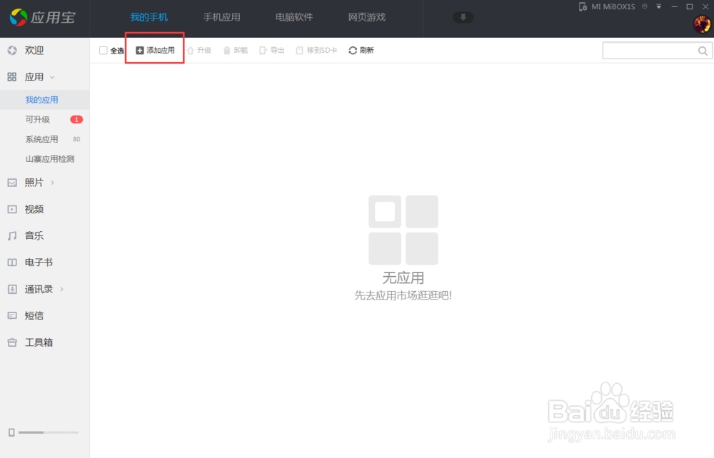Open the 电脑软件 tab
The height and width of the screenshot is (458, 714).
pos(294,17)
